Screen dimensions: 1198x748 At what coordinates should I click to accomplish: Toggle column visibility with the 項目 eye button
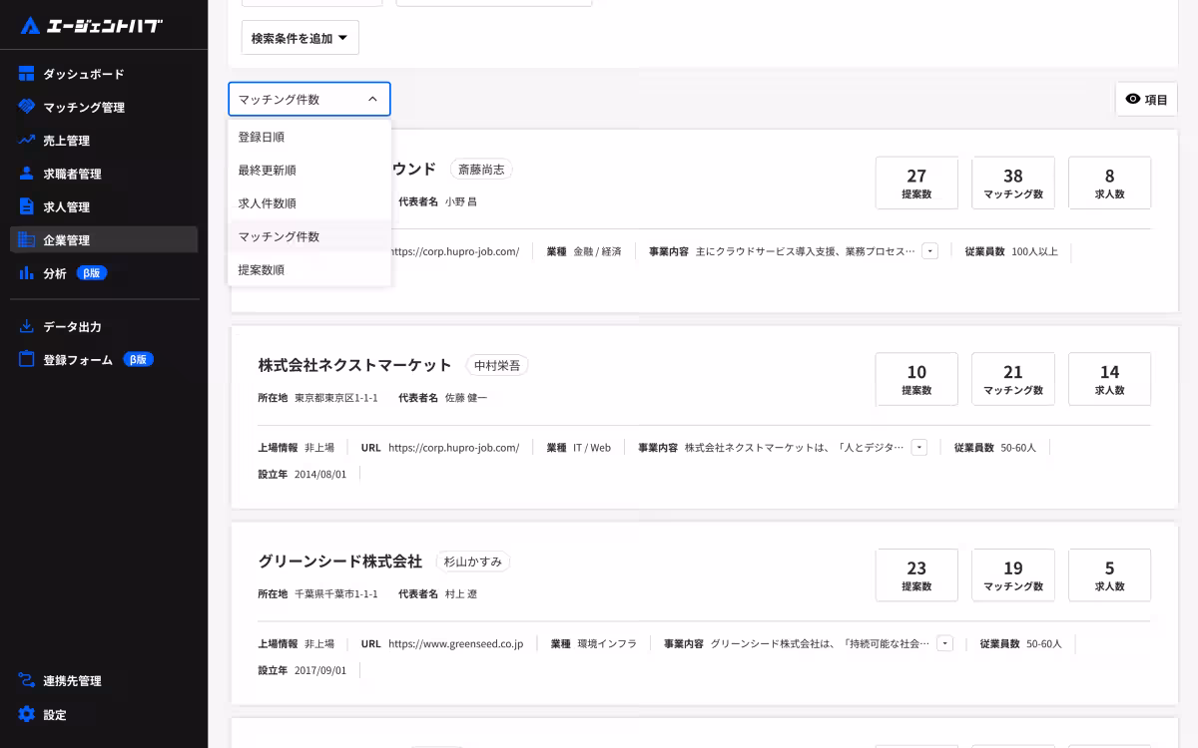1145,99
